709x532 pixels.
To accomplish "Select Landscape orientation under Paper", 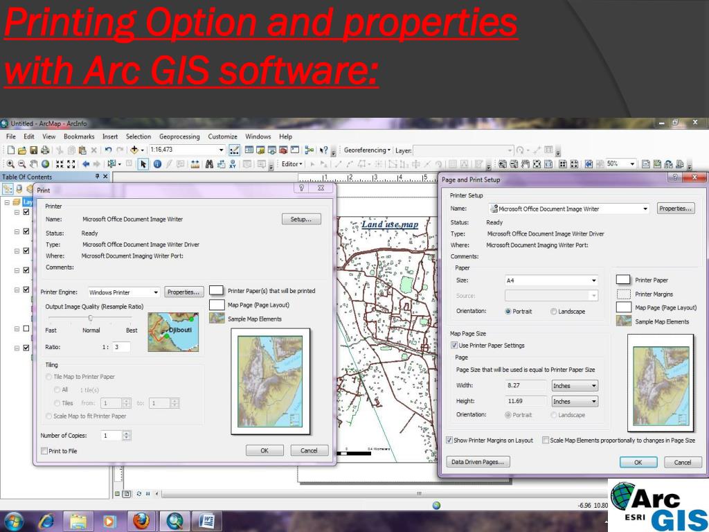I will point(553,311).
